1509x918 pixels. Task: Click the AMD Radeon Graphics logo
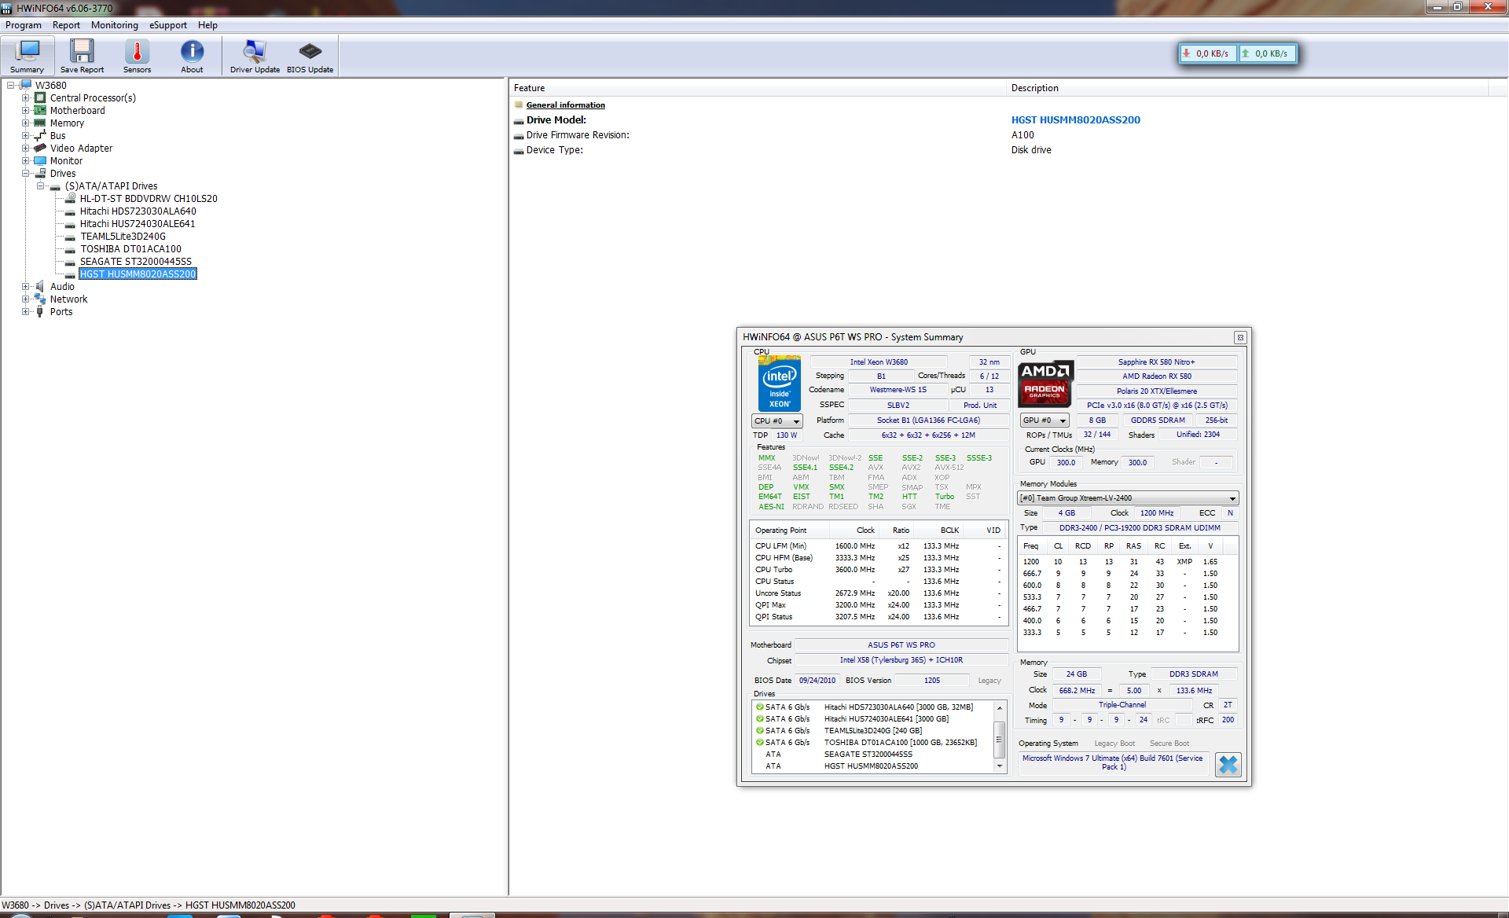coord(1045,383)
